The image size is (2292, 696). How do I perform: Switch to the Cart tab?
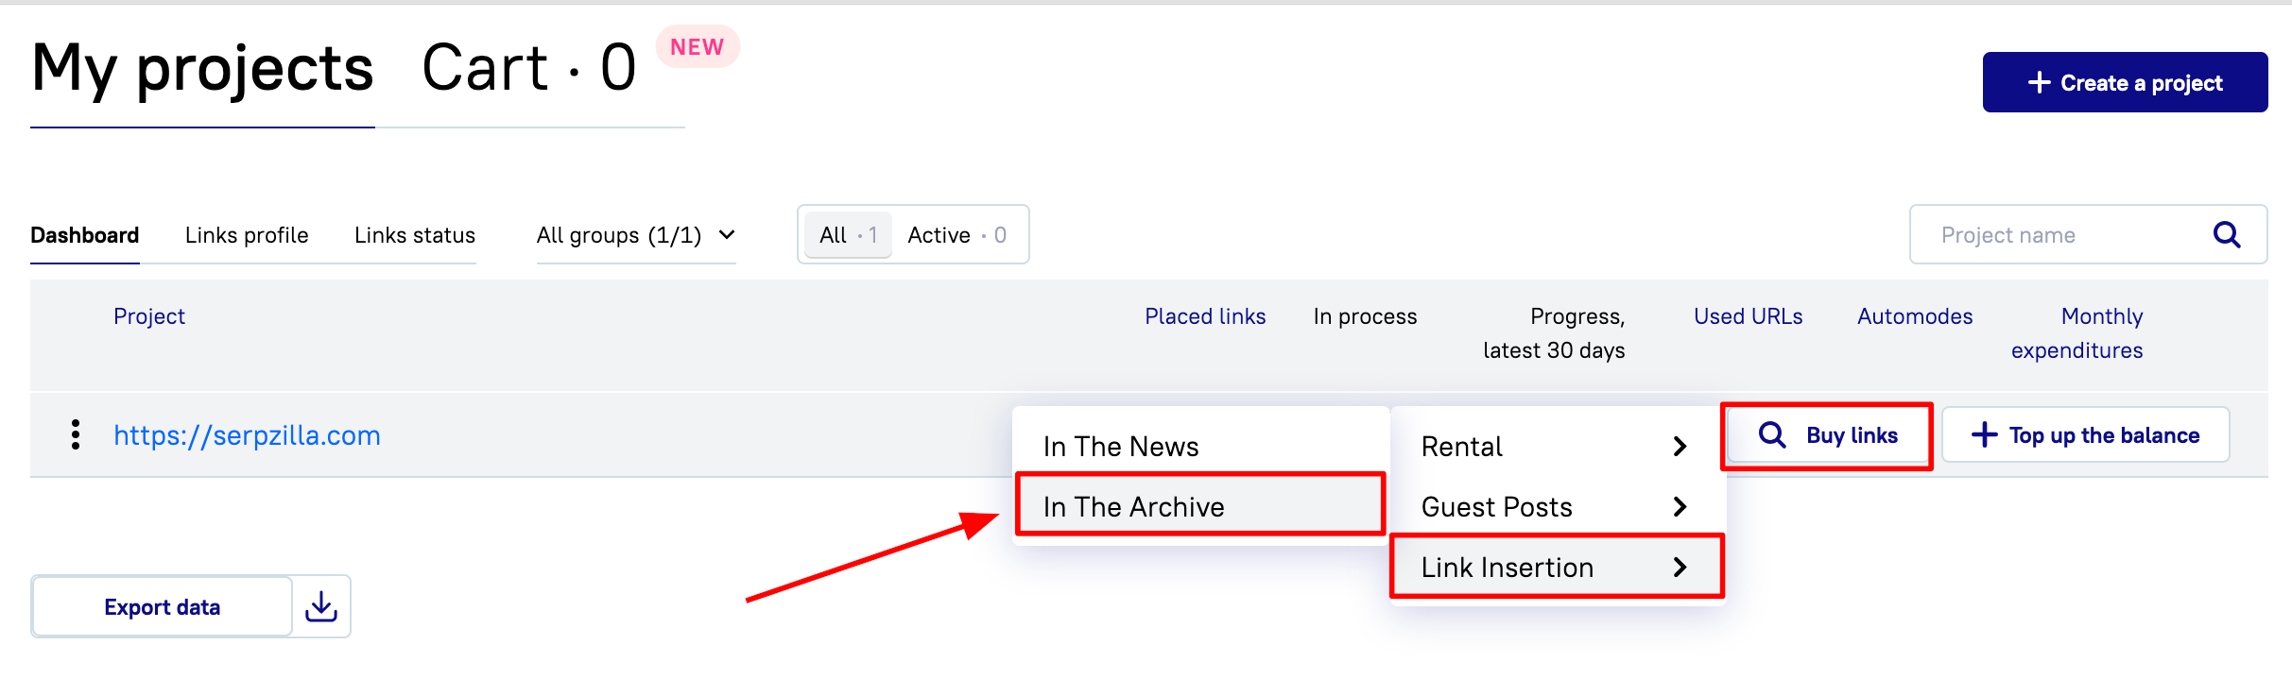[529, 68]
